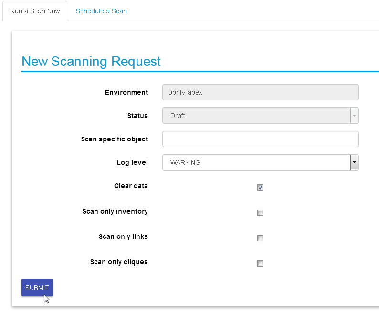Check the Scan only cliques checkbox
Image resolution: width=379 pixels, height=311 pixels.
coord(260,263)
